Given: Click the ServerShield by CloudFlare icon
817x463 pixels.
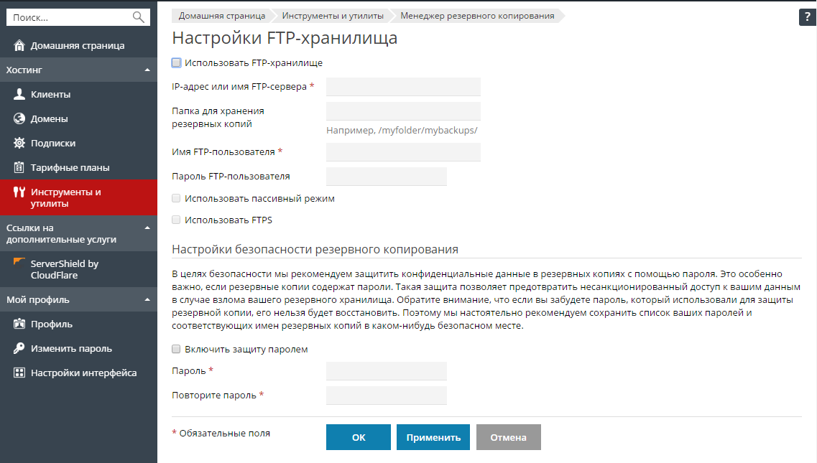Looking at the screenshot, I should 19,262.
